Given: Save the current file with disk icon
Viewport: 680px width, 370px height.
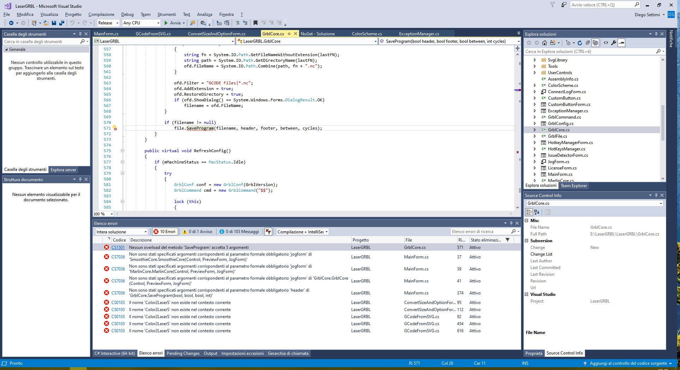Looking at the screenshot, I should [54, 23].
